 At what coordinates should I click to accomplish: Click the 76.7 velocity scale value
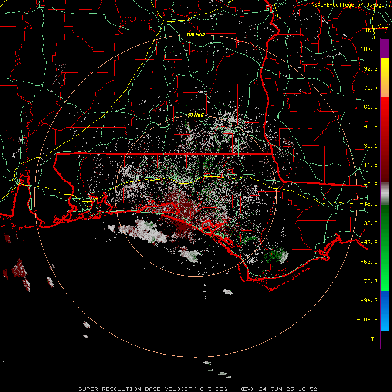(x=371, y=88)
